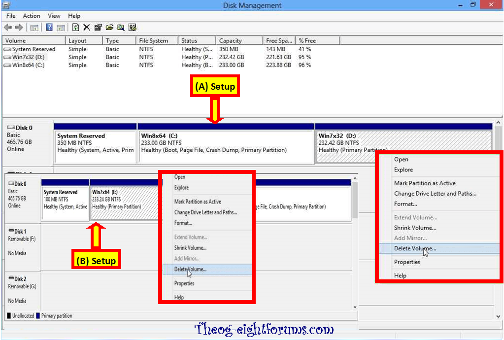The image size is (504, 340).
Task: Click the Refresh toolbar icon
Action: pyautogui.click(x=75, y=27)
